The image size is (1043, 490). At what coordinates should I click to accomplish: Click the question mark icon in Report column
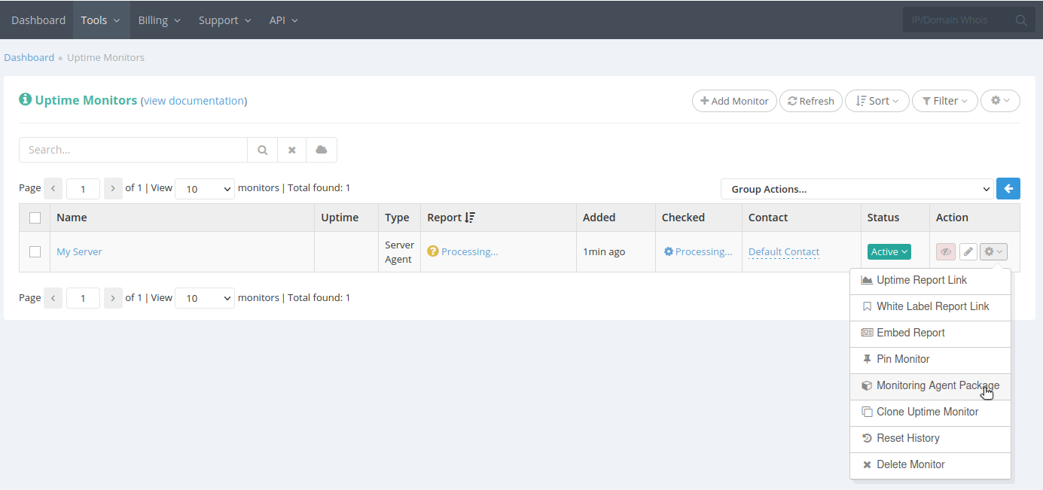(432, 251)
